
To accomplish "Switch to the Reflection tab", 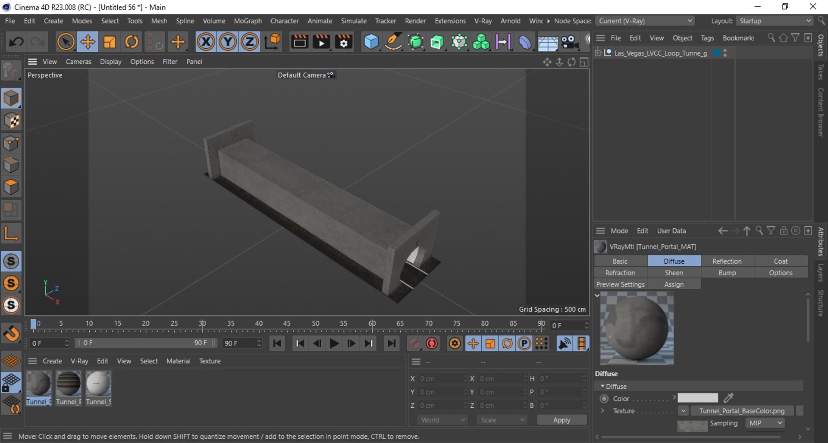I will [x=727, y=261].
